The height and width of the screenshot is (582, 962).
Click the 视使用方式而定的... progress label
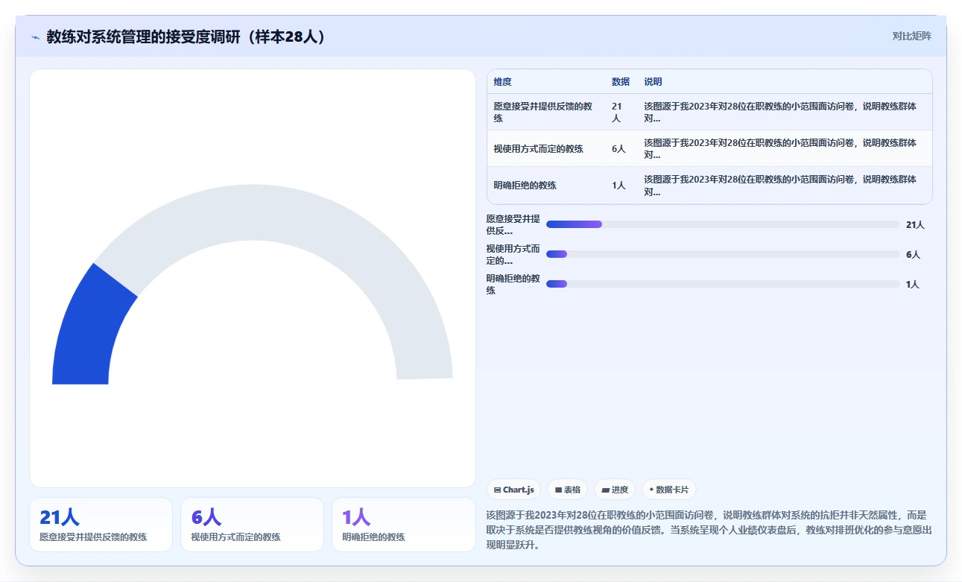(x=513, y=254)
